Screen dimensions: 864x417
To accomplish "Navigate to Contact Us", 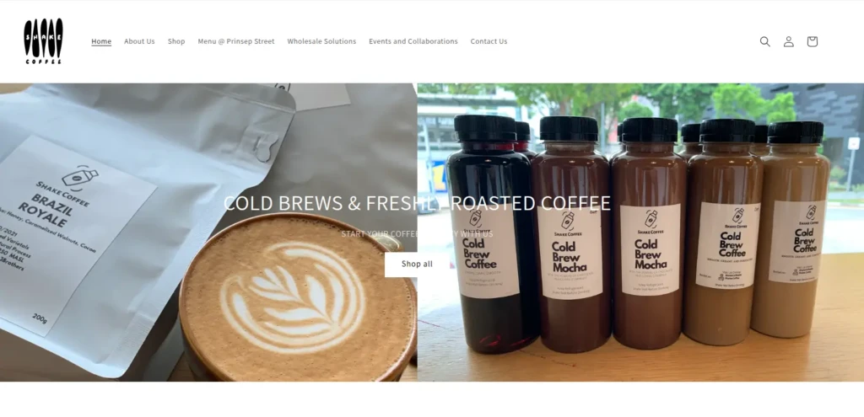I will pyautogui.click(x=489, y=41).
